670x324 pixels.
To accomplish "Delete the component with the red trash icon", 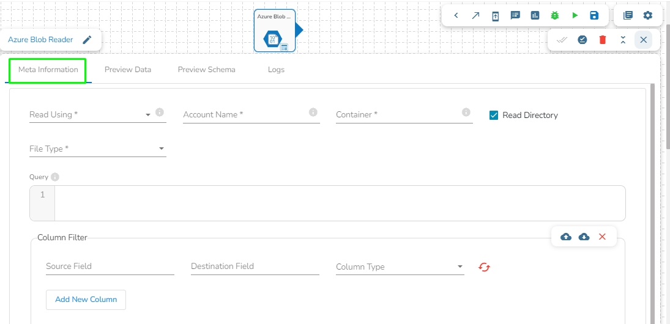I will tap(603, 40).
